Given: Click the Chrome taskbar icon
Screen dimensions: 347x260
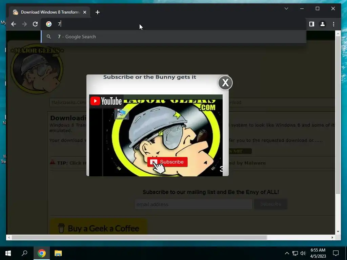Looking at the screenshot, I should click(x=42, y=253).
